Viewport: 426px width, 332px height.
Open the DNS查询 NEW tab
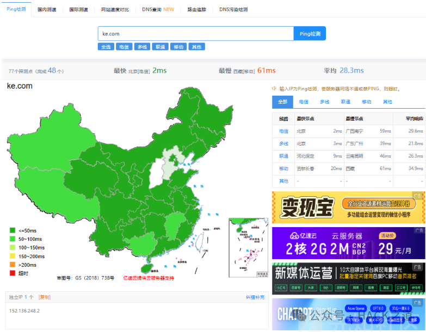point(158,9)
